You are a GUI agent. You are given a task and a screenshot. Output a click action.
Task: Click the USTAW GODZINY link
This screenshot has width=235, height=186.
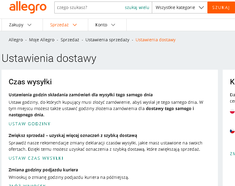click(x=29, y=124)
